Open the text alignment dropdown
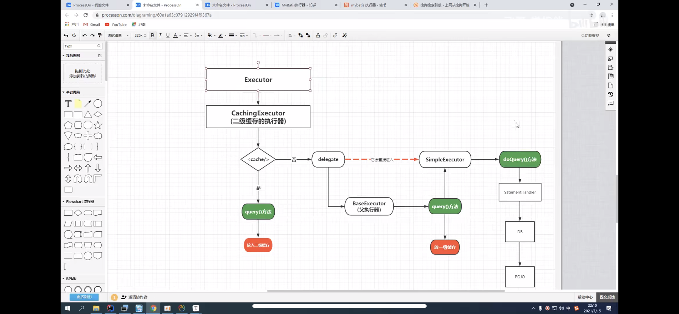679x314 pixels. point(187,35)
